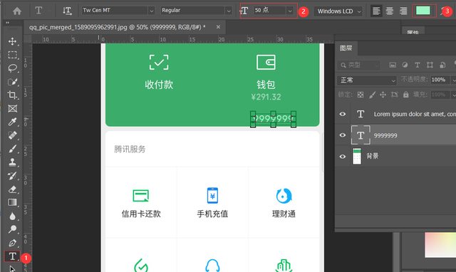Hide the 背景 layer
456x272 pixels.
[343, 157]
